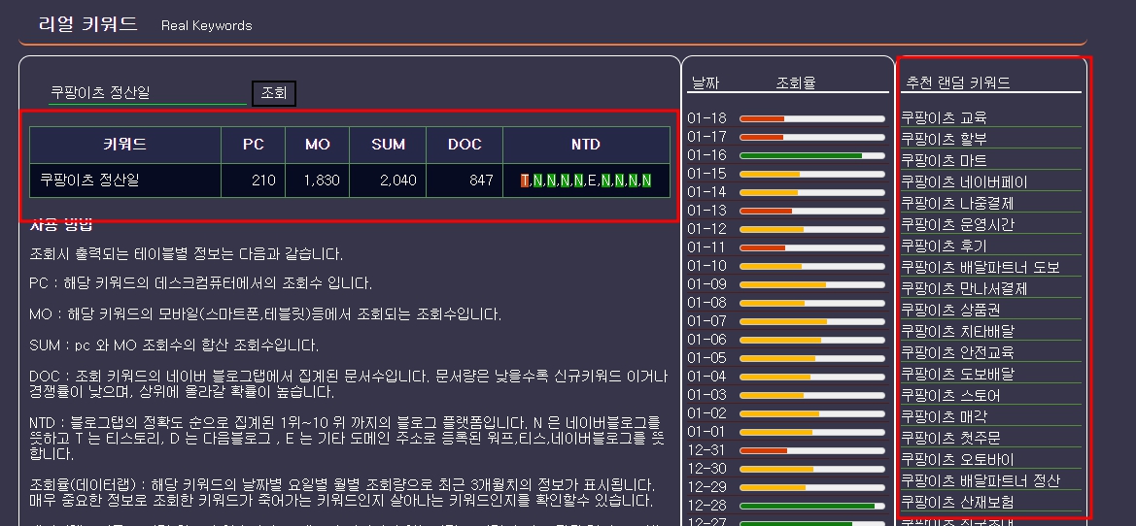1136x526 pixels.
Task: Click the 키워드 column header
Action: [x=125, y=145]
